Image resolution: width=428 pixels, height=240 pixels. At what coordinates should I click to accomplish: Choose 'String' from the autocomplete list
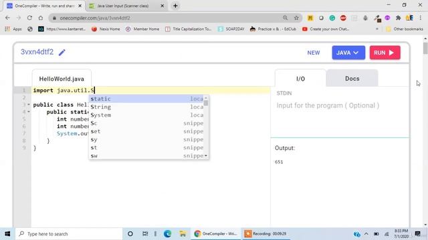click(x=147, y=107)
